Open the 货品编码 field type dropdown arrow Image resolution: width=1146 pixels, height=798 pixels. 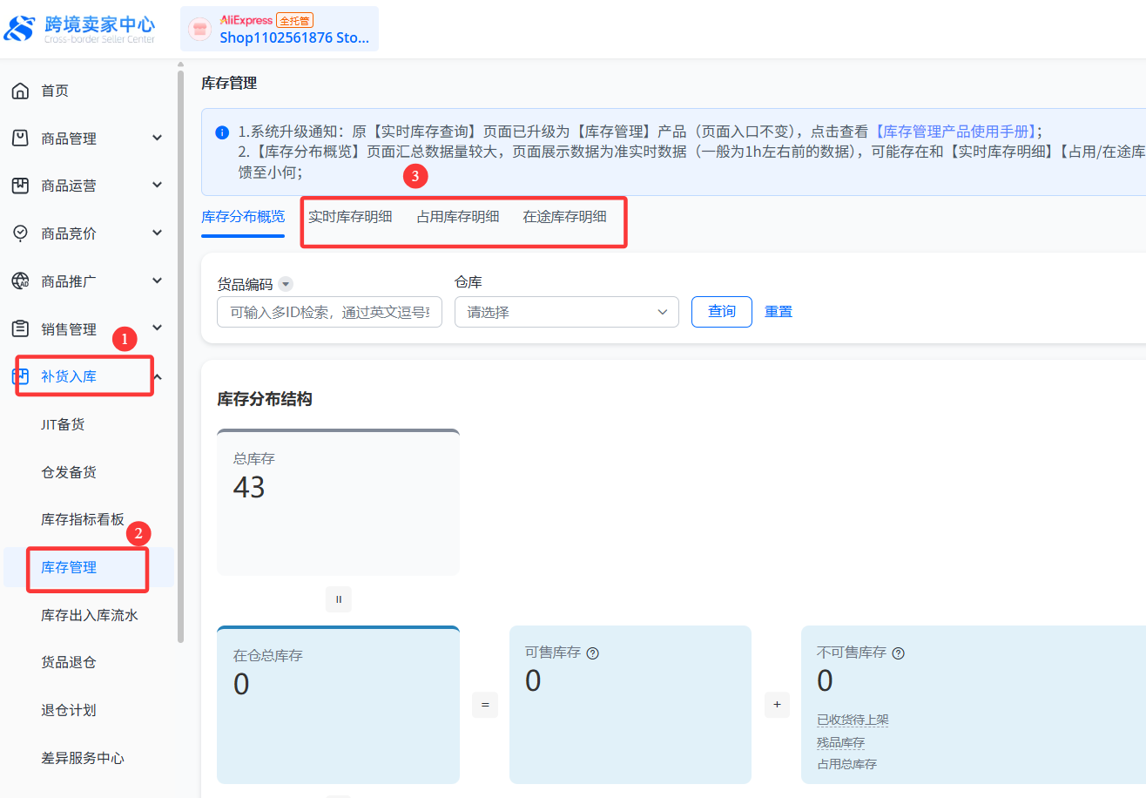286,284
